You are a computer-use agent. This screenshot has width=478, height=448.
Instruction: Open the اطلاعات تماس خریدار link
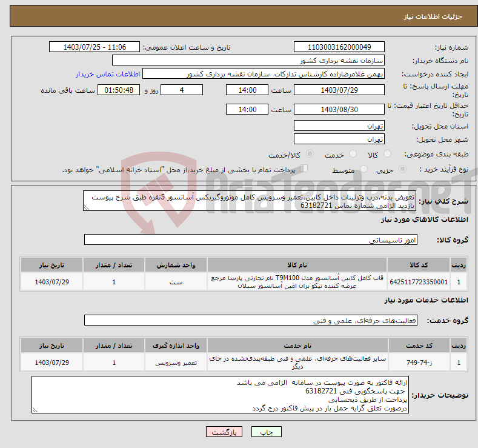(108, 74)
